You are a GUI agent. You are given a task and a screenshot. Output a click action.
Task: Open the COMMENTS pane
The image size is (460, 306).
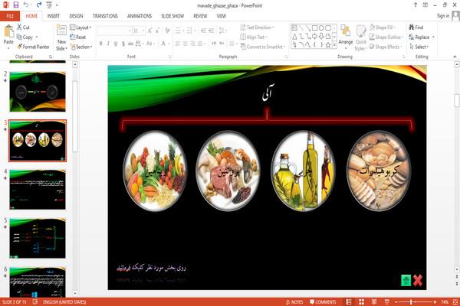pyautogui.click(x=323, y=302)
